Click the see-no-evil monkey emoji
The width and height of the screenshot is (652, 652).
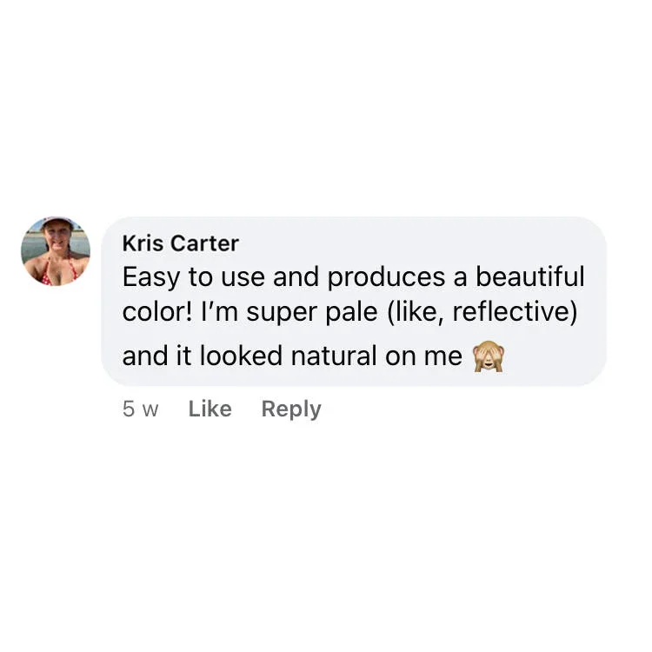pos(488,357)
